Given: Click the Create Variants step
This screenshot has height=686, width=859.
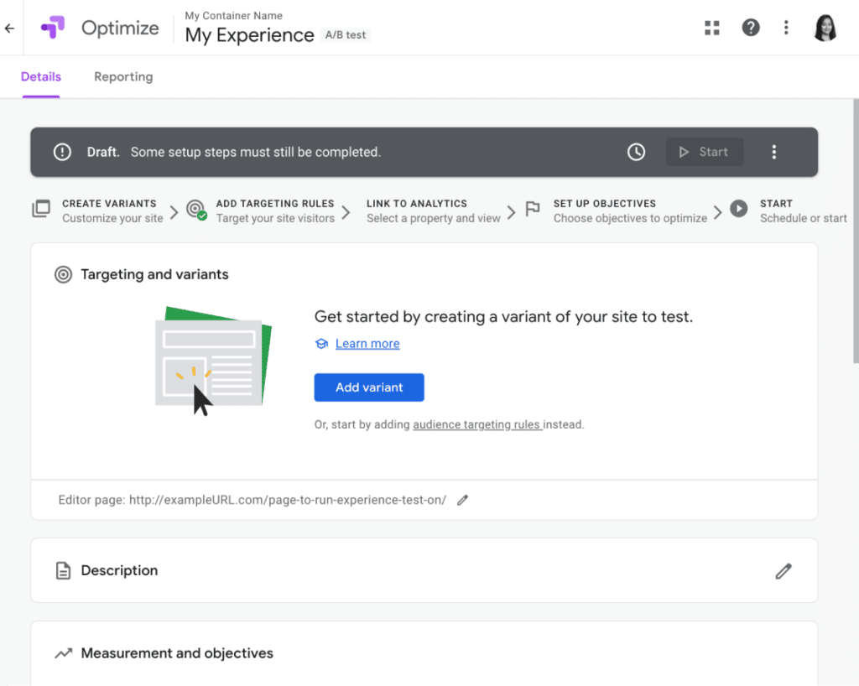Looking at the screenshot, I should pos(99,210).
